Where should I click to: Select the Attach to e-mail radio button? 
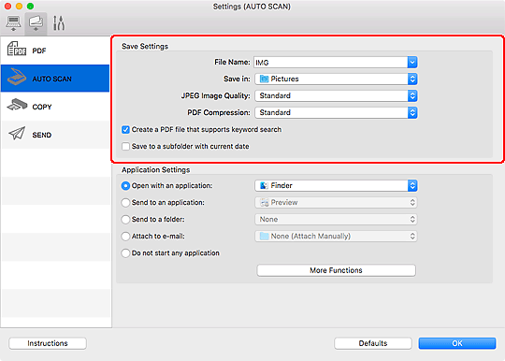pyautogui.click(x=125, y=237)
